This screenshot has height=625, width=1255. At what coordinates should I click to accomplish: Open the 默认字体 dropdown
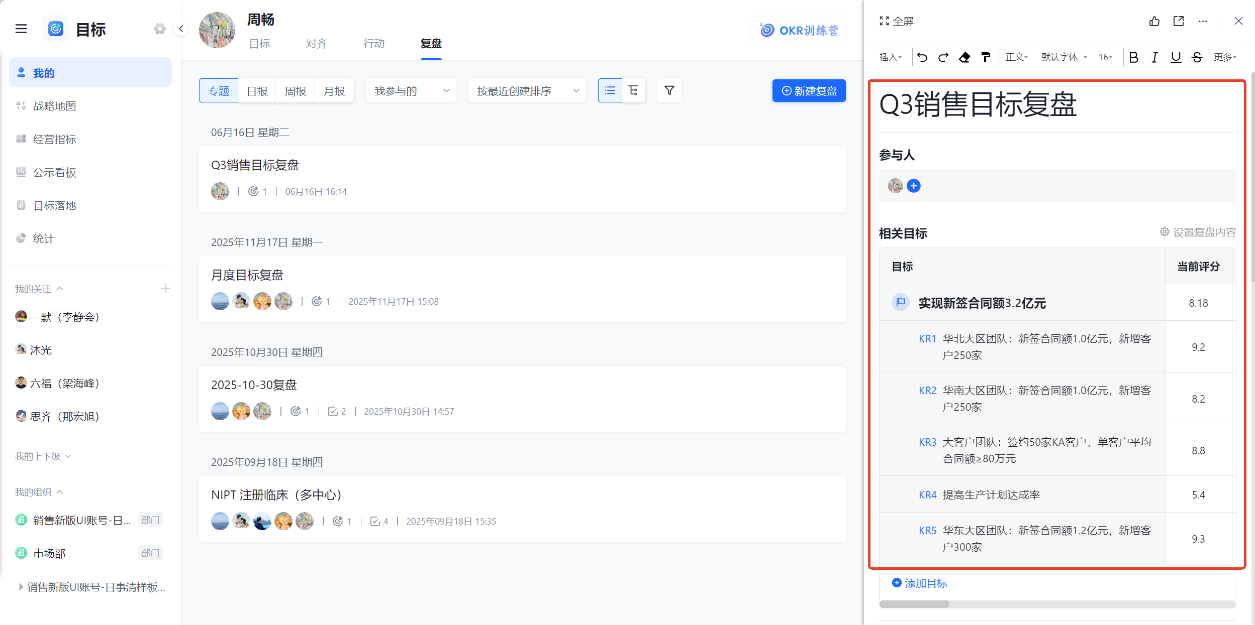coord(1064,57)
